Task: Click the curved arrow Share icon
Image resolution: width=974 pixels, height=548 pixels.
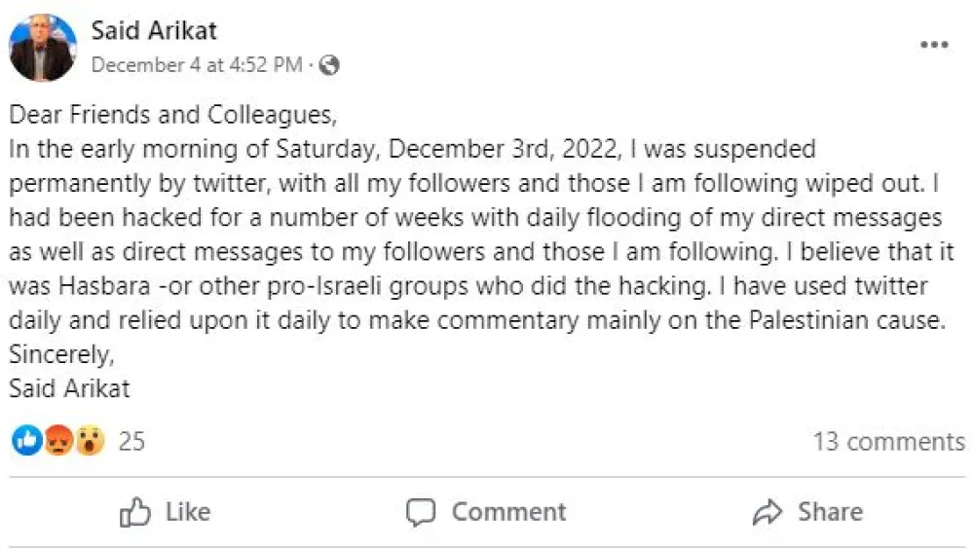Action: (x=768, y=512)
